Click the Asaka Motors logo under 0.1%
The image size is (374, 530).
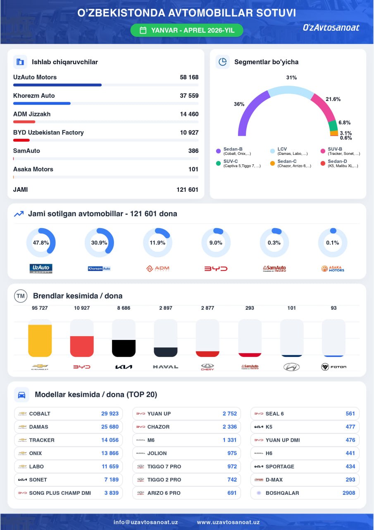pyautogui.click(x=333, y=268)
